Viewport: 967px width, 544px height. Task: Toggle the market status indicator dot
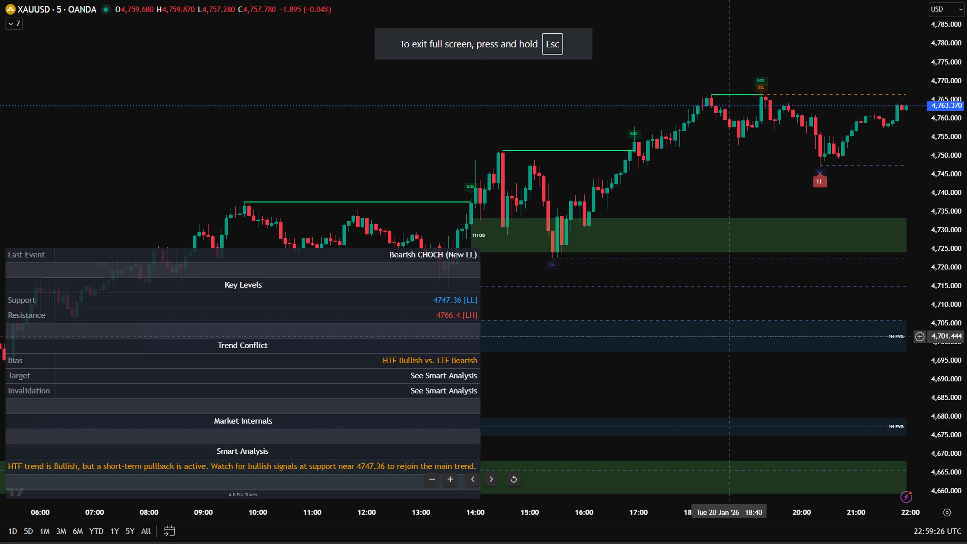(106, 9)
